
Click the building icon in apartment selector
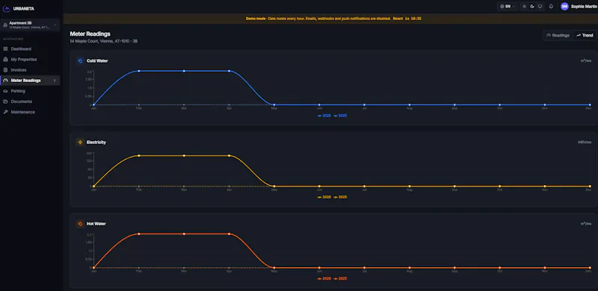(x=5, y=25)
